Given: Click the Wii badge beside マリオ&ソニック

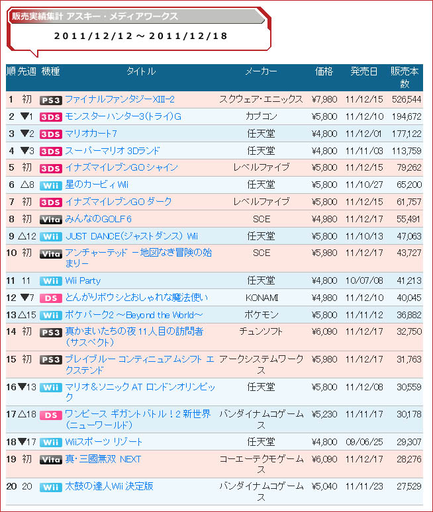Looking at the screenshot, I should (x=51, y=388).
